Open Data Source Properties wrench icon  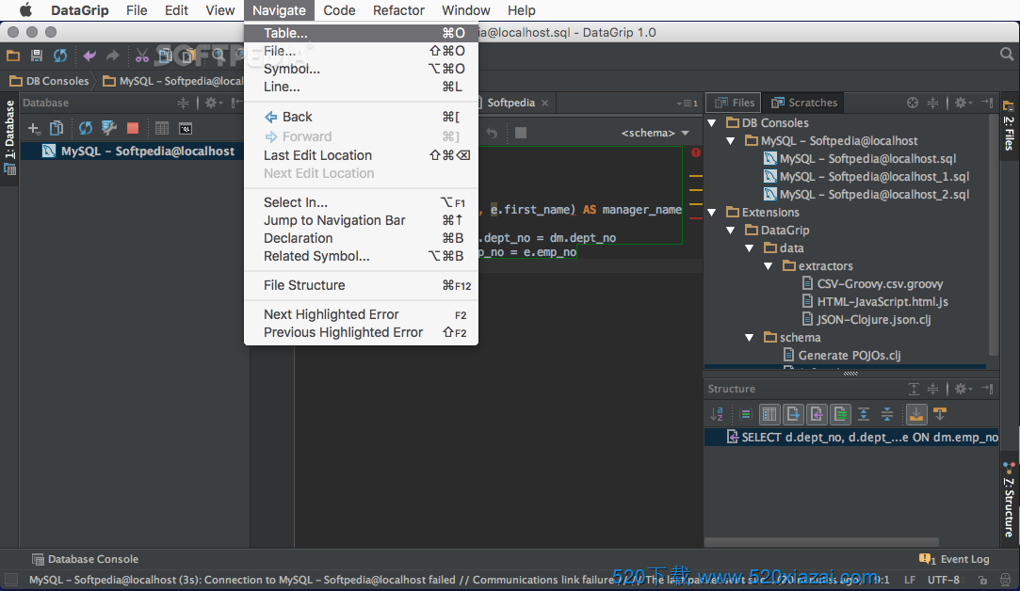pyautogui.click(x=108, y=128)
